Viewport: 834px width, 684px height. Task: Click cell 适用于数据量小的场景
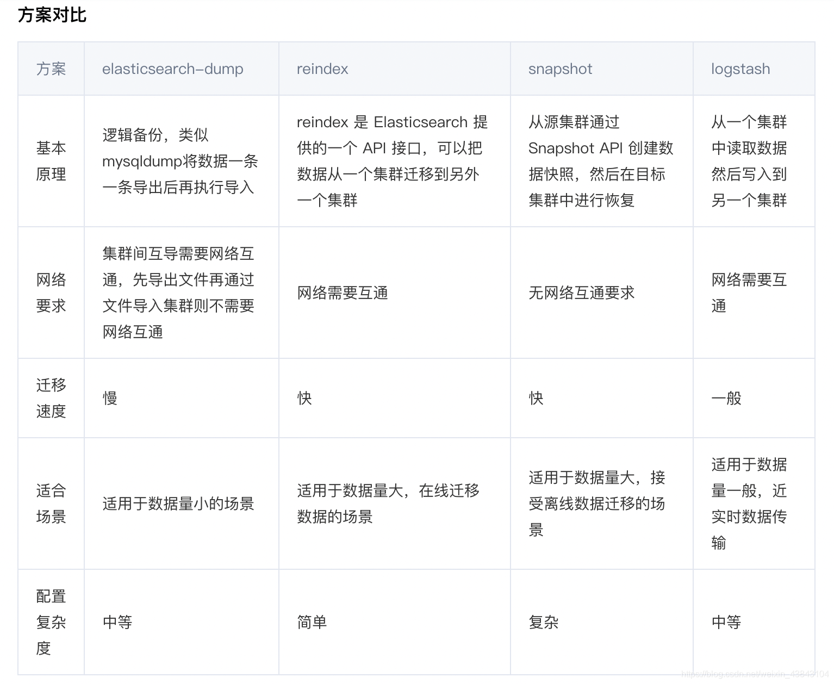pos(182,503)
